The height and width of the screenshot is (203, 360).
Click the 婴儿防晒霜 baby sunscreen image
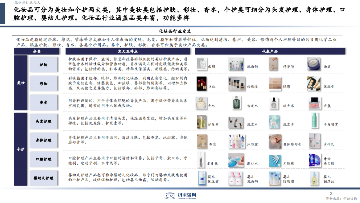pos(274,178)
